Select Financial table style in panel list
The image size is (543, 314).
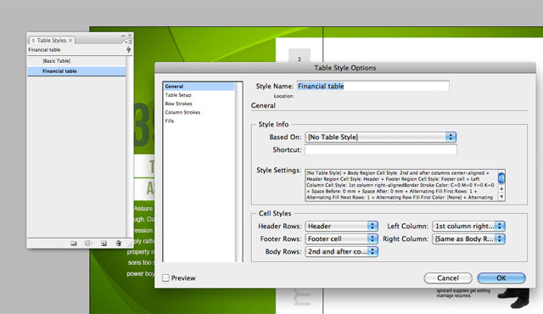pos(76,71)
